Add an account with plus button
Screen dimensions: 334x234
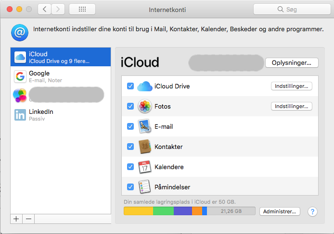coord(16,219)
